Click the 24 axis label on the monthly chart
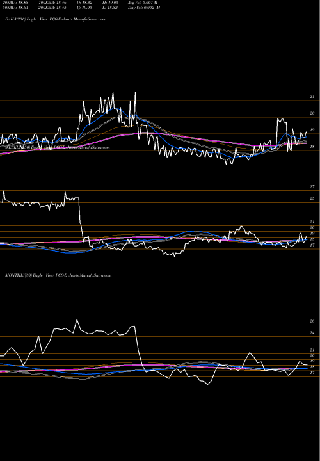This screenshot has height=461, width=320. click(312, 333)
